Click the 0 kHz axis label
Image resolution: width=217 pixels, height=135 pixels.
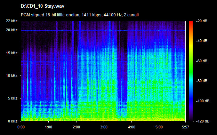point(13,121)
